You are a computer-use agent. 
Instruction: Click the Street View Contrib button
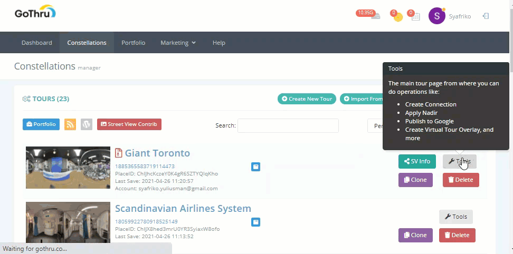click(x=129, y=124)
